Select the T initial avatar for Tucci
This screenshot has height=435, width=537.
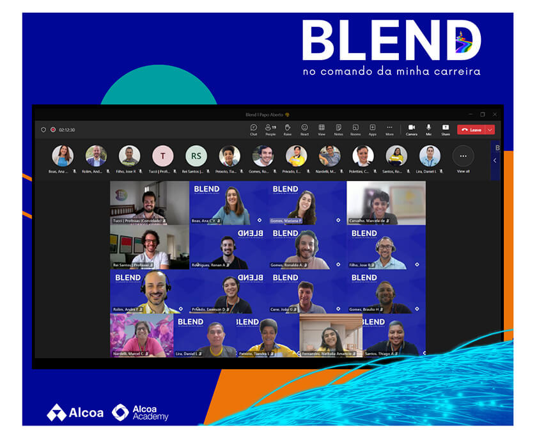162,156
